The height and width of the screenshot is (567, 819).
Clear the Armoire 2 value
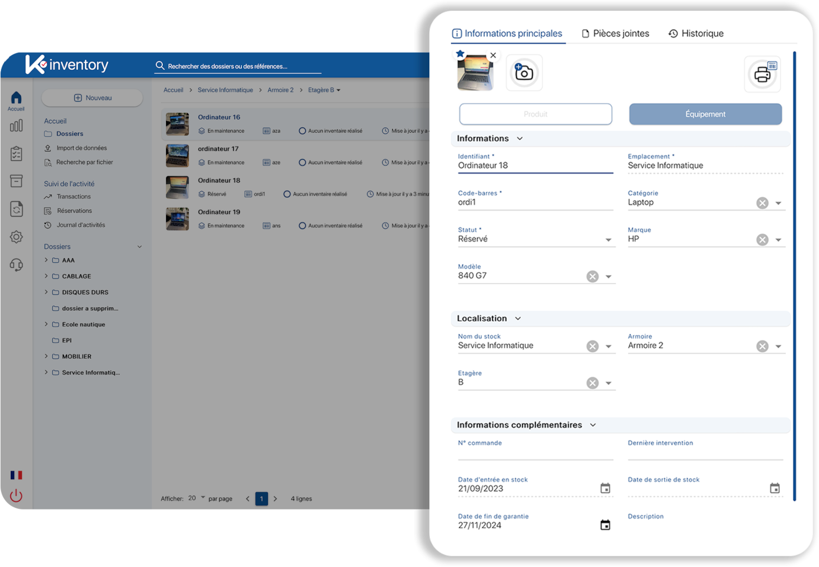point(763,346)
